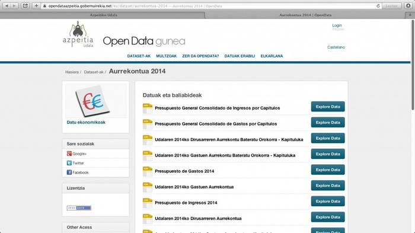
Task: Open Udalaren 2014ko Gastuen Aurrekontu Bateratu Orokorra - Kapituluka
Action: pyautogui.click(x=225, y=155)
